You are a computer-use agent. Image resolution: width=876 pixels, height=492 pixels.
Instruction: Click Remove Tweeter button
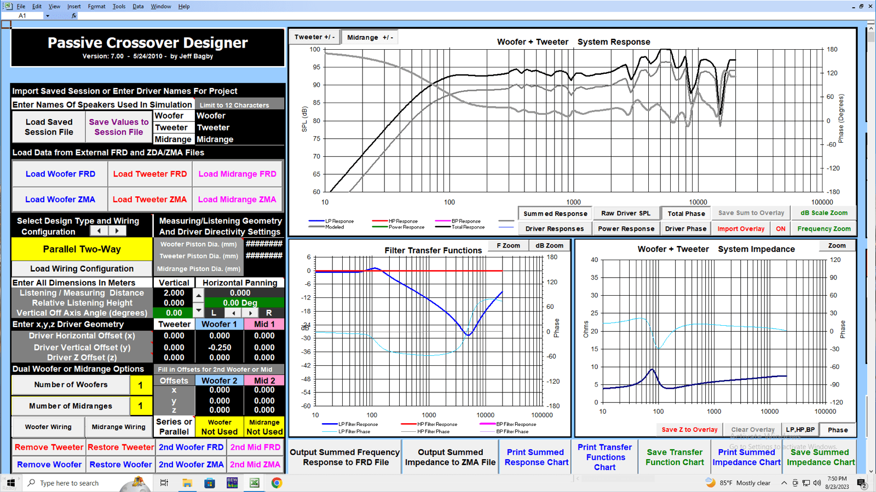point(49,447)
